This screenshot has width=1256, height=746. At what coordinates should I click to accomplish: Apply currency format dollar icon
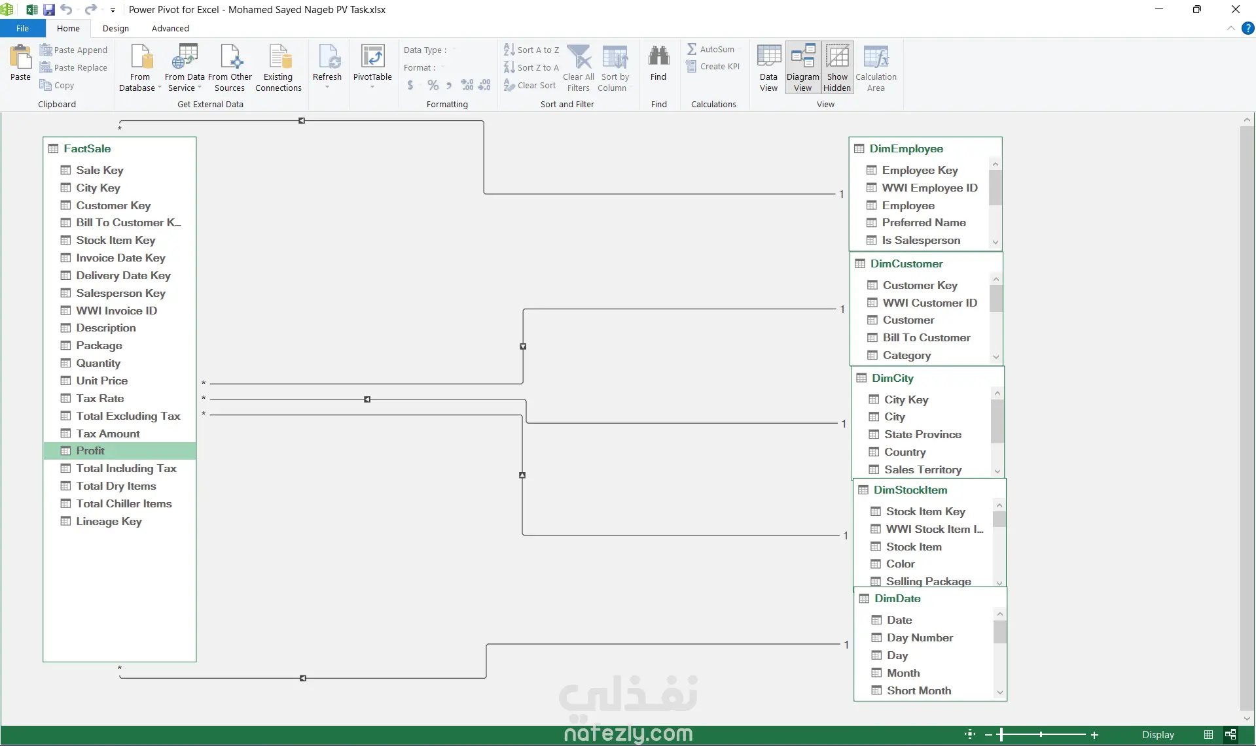point(410,85)
